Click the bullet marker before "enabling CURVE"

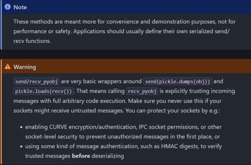pyautogui.click(x=22, y=127)
